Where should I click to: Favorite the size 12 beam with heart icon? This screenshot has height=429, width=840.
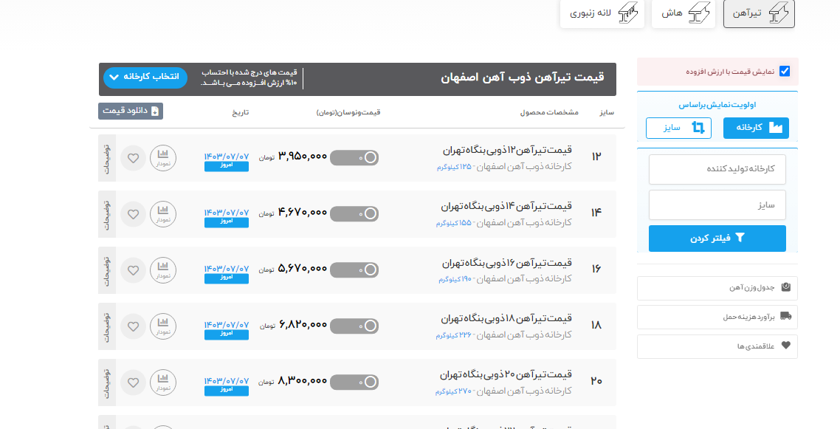coord(133,158)
